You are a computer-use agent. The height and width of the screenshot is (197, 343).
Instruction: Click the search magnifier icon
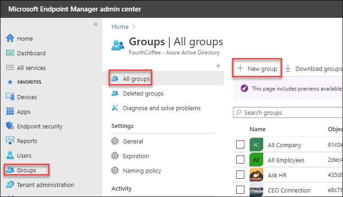point(238,112)
